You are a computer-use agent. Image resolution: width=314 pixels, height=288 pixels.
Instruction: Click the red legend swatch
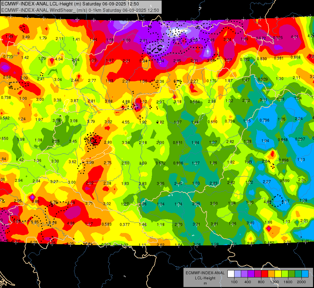tap(265, 274)
